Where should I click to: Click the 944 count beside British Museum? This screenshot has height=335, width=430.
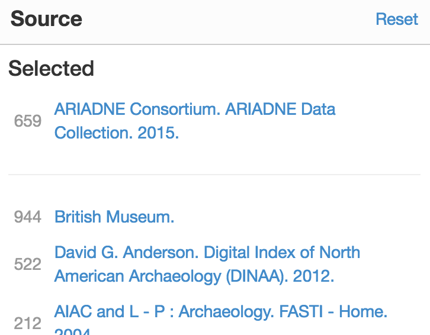click(28, 217)
